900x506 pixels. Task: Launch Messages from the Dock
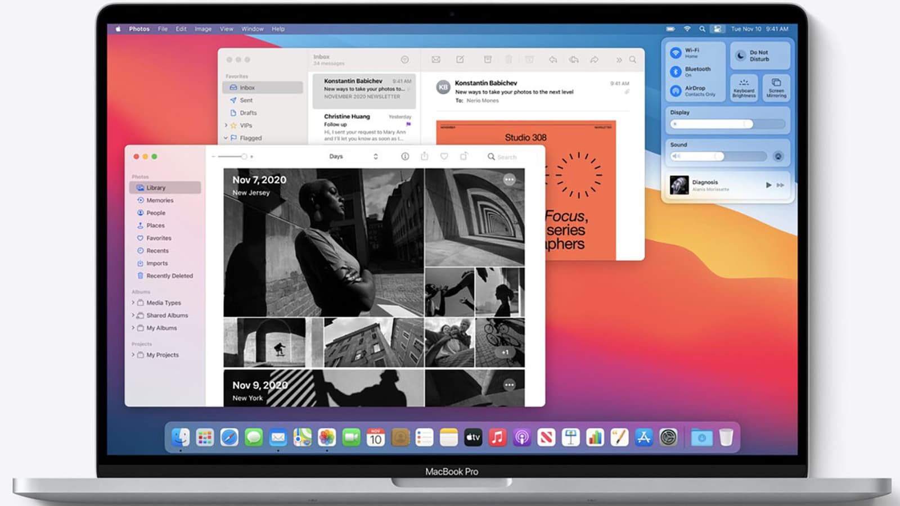pos(254,437)
